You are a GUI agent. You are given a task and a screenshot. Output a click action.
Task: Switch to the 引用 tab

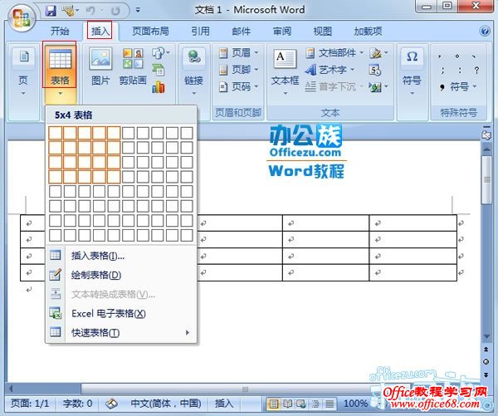[x=200, y=32]
